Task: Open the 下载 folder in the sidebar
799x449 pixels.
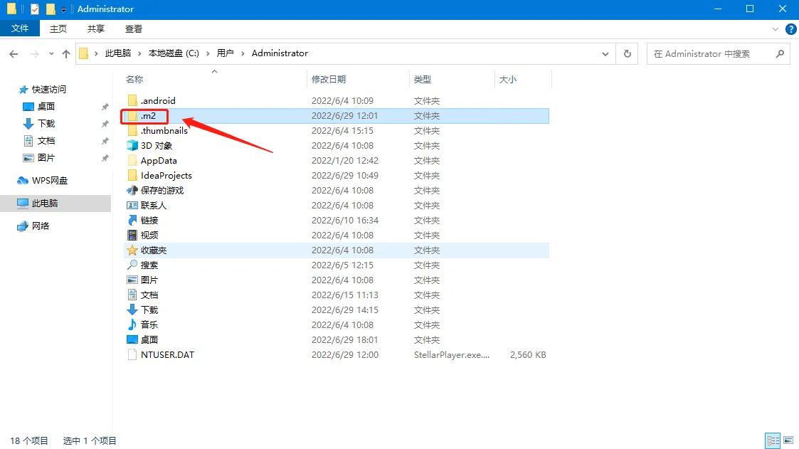Action: pyautogui.click(x=43, y=123)
